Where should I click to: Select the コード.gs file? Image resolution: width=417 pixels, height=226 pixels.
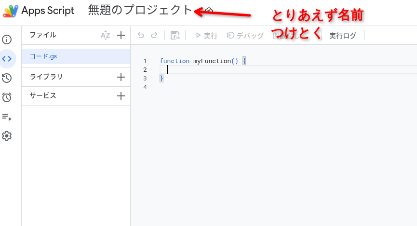coord(76,56)
